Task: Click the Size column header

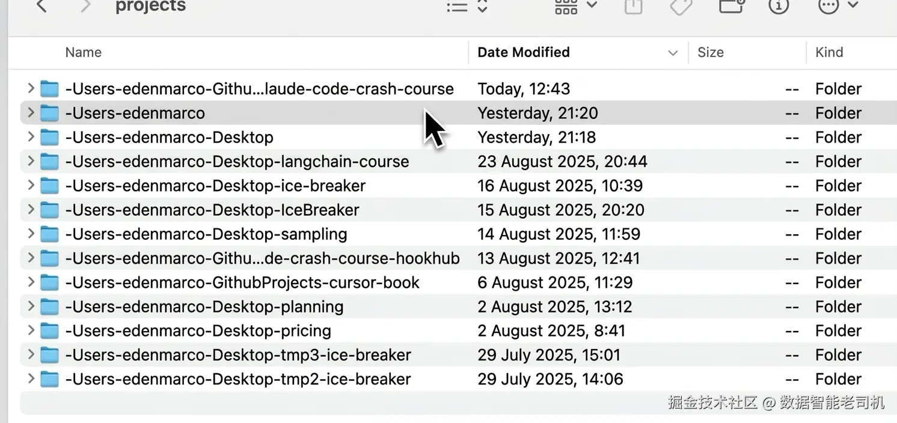Action: click(x=710, y=52)
